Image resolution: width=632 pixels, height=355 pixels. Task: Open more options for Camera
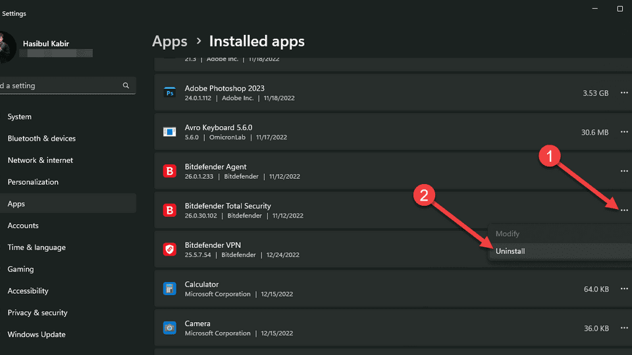point(624,327)
